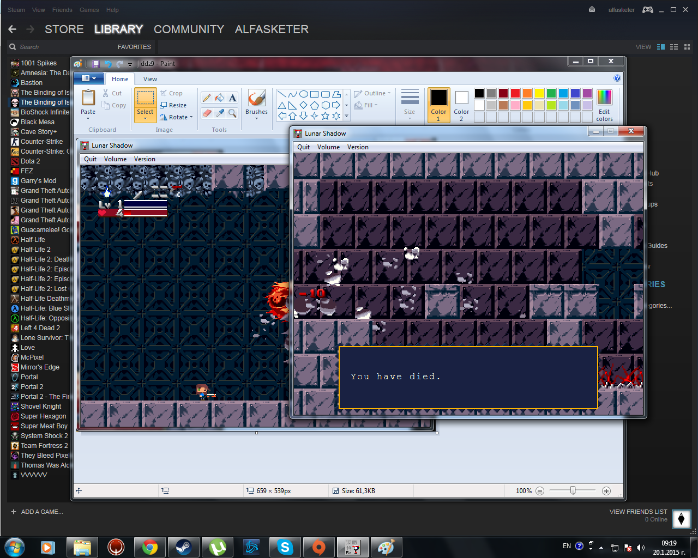698x558 pixels.
Task: Click VIEW FRIENDS LIST in Steam
Action: point(638,512)
